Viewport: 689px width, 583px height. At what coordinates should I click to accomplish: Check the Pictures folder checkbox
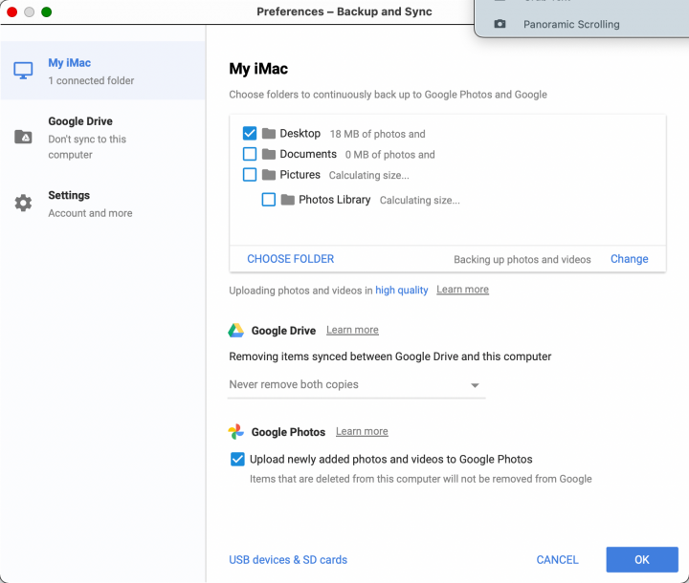click(x=250, y=175)
